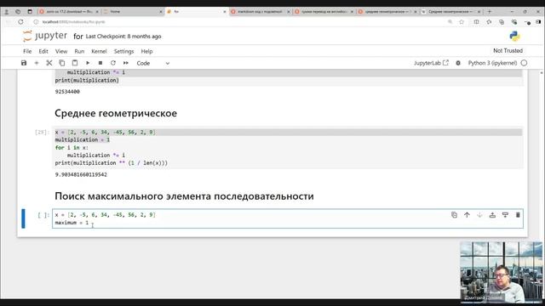Switch to the 'markdown' browser tab
This screenshot has width=545, height=306.
260,11
